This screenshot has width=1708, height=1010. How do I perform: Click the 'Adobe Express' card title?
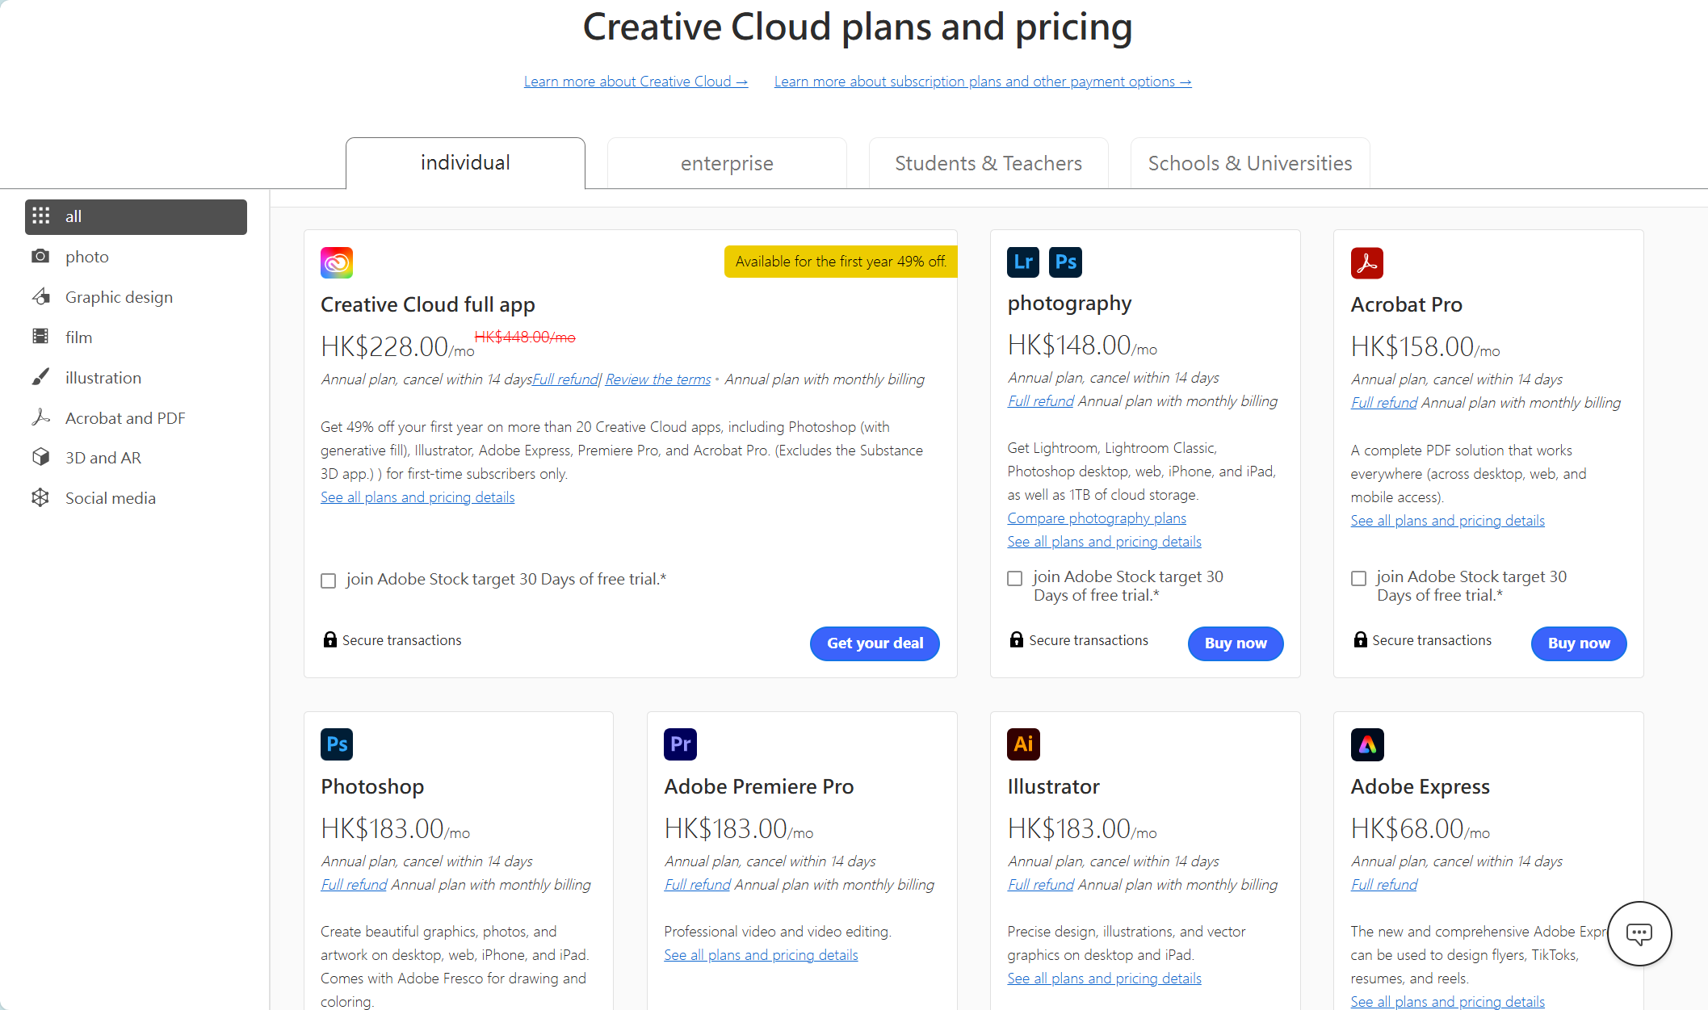pos(1420,786)
